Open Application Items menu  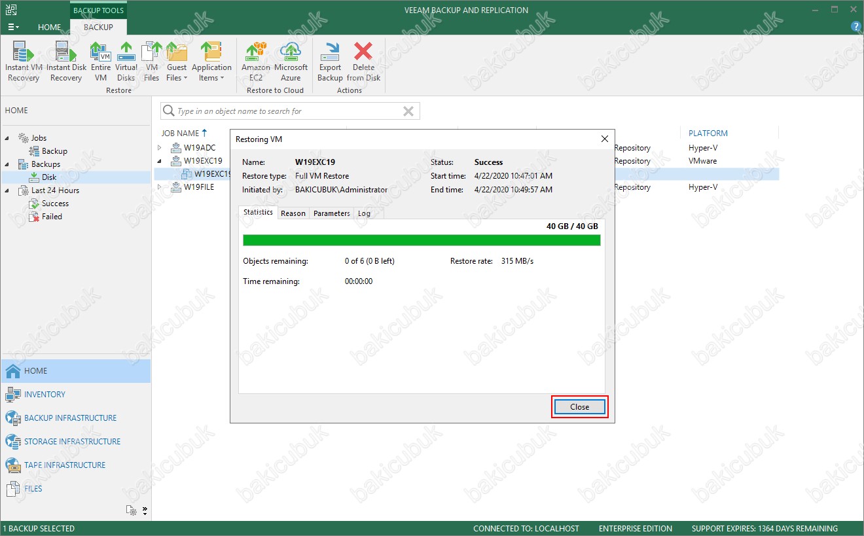(x=211, y=62)
